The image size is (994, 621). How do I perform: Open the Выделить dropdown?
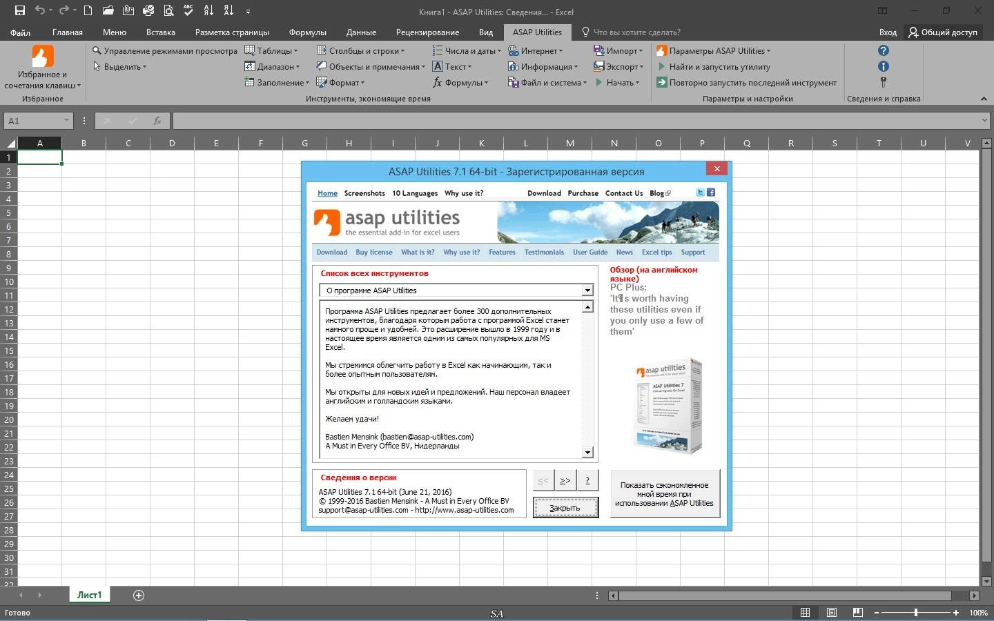[120, 66]
